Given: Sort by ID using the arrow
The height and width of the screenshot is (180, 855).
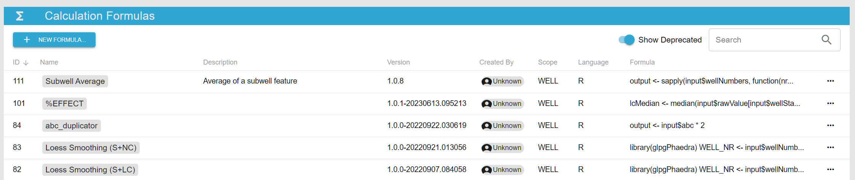Looking at the screenshot, I should pos(26,63).
